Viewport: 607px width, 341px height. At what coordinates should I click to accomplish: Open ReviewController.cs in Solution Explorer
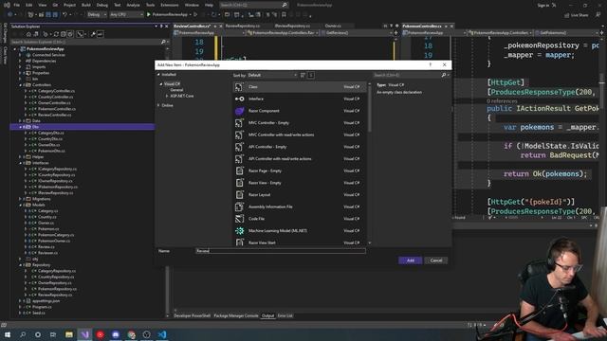pos(55,115)
